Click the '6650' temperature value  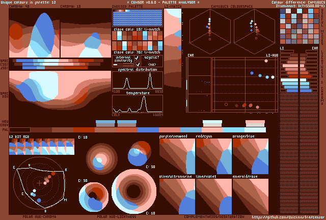pyautogui.click(x=159, y=92)
